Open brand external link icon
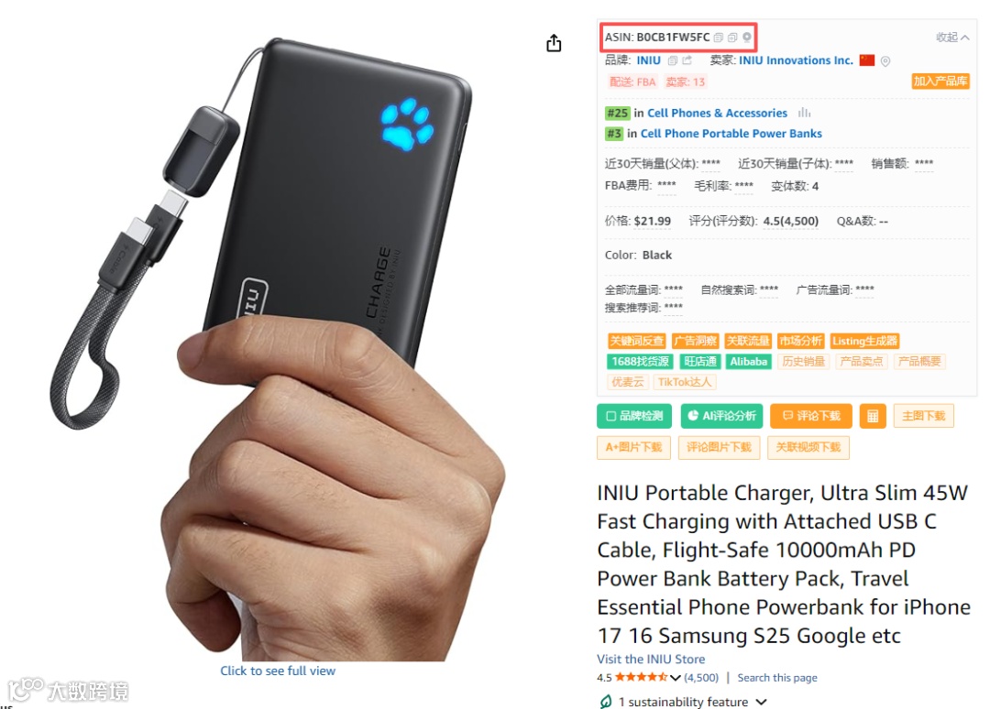 point(687,60)
